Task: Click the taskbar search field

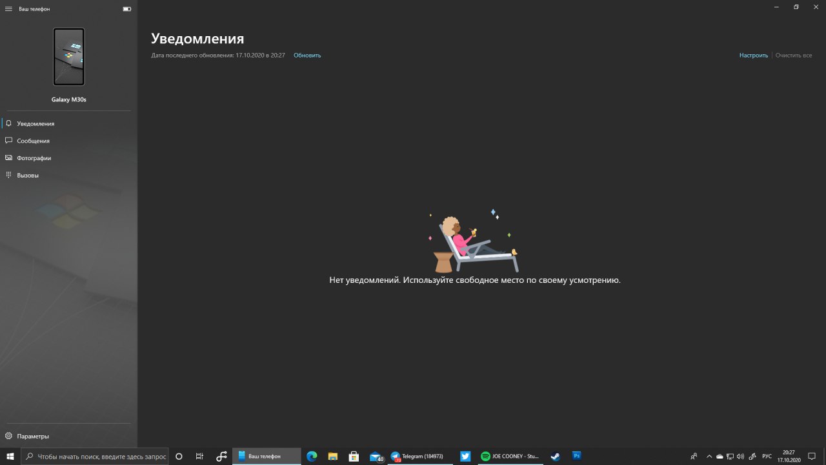Action: click(x=95, y=456)
